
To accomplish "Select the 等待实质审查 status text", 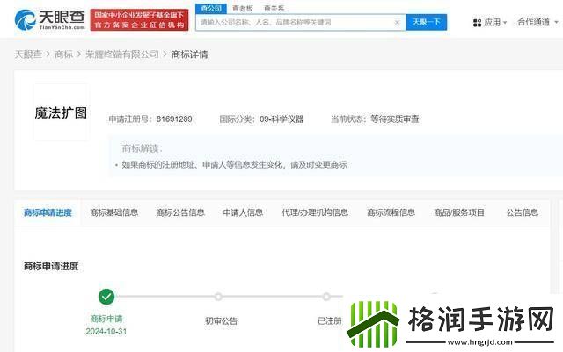I will click(x=395, y=119).
